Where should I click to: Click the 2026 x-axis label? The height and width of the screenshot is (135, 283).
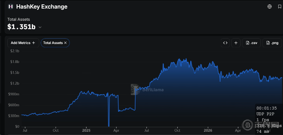coord(208,130)
